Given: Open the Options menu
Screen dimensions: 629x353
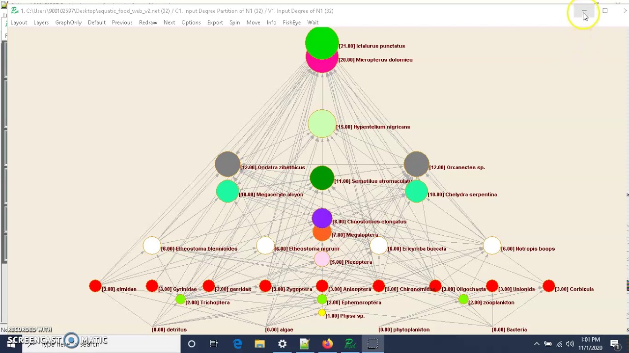Looking at the screenshot, I should pos(191,23).
